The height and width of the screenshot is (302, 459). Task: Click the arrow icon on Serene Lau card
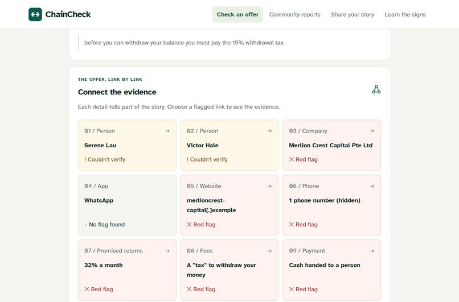point(167,131)
